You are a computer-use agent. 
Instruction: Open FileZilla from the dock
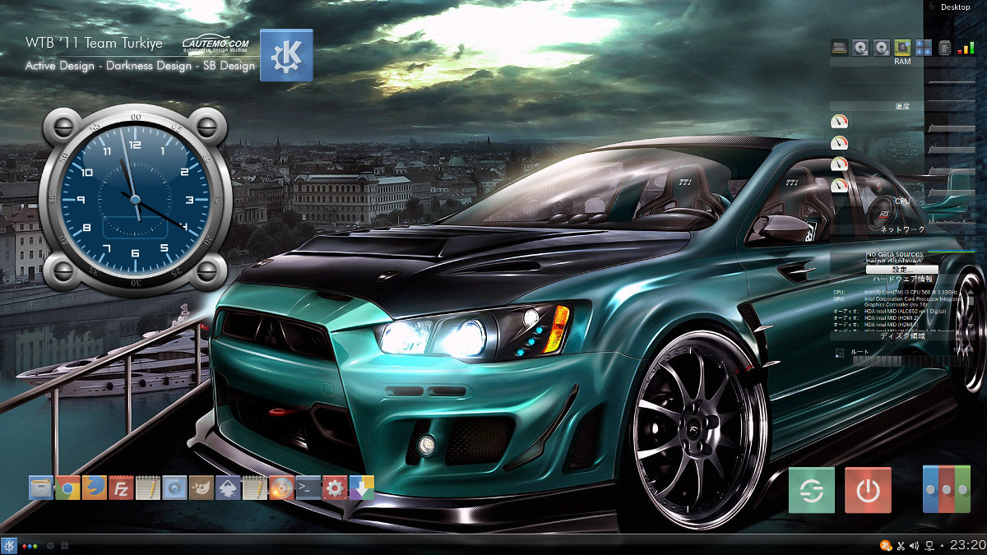pos(121,488)
